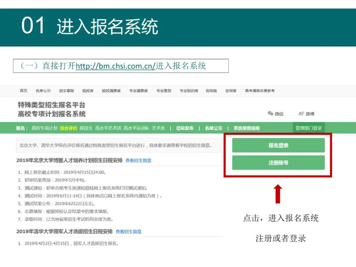
Task: Click the green 注册账号 button
Action: 278,163
